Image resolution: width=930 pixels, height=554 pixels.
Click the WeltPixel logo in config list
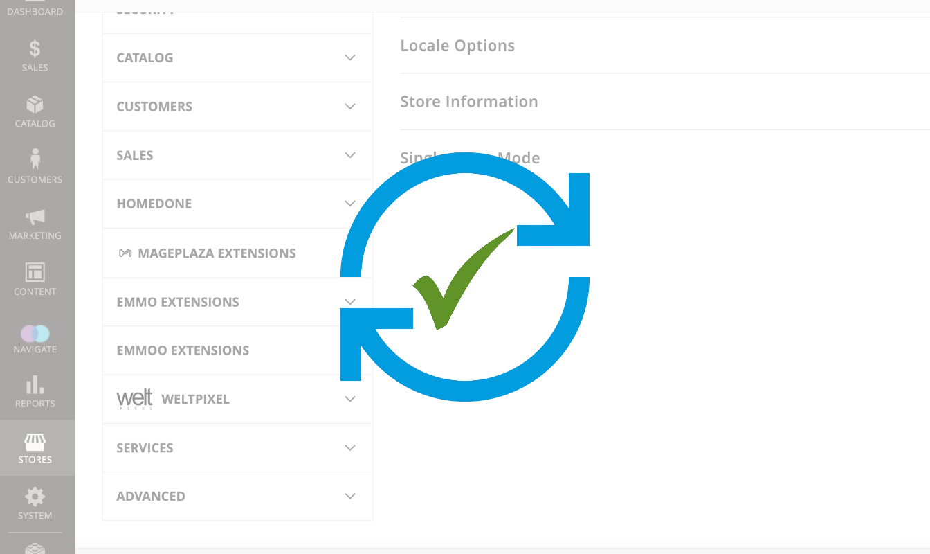135,400
